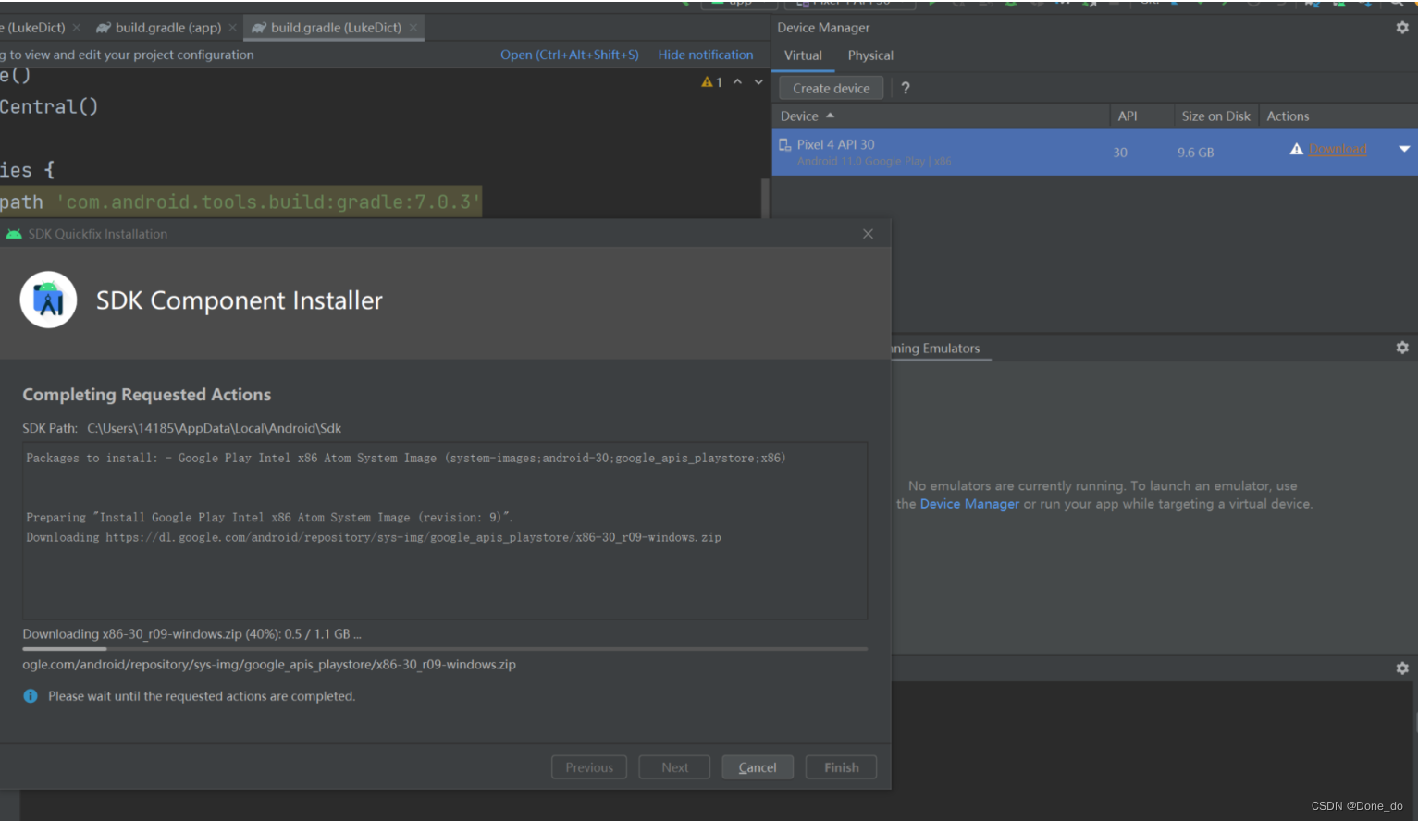This screenshot has height=821, width=1418.
Task: Click the info icon beside Please wait
Action: [31, 696]
